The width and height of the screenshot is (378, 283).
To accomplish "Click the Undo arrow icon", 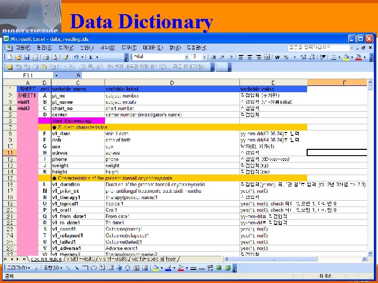I will tap(76, 57).
